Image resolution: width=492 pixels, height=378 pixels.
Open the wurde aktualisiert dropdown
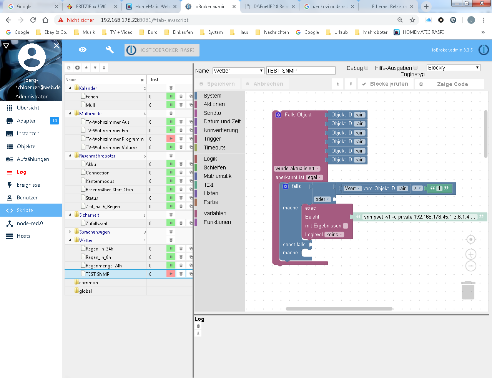297,169
